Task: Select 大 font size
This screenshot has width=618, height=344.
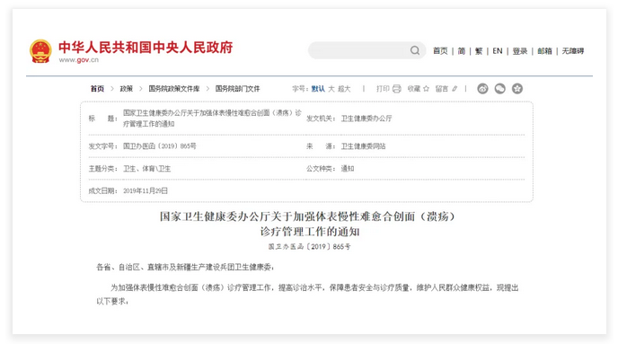Action: [x=331, y=89]
